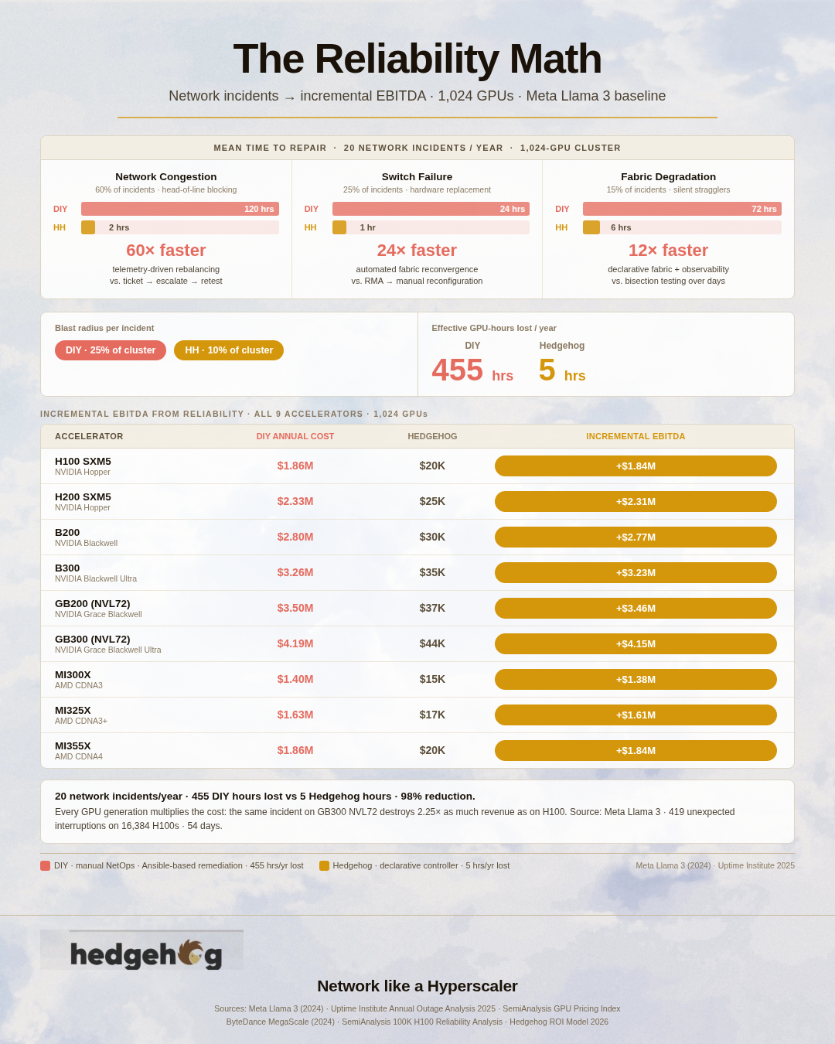Click the 'HH · 10% of cluster' pill
This screenshot has height=1044, width=835.
tap(229, 350)
